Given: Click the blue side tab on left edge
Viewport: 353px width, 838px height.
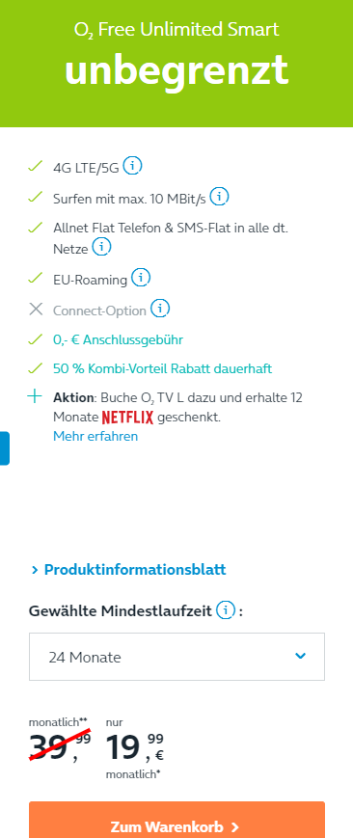Looking at the screenshot, I should pos(4,448).
